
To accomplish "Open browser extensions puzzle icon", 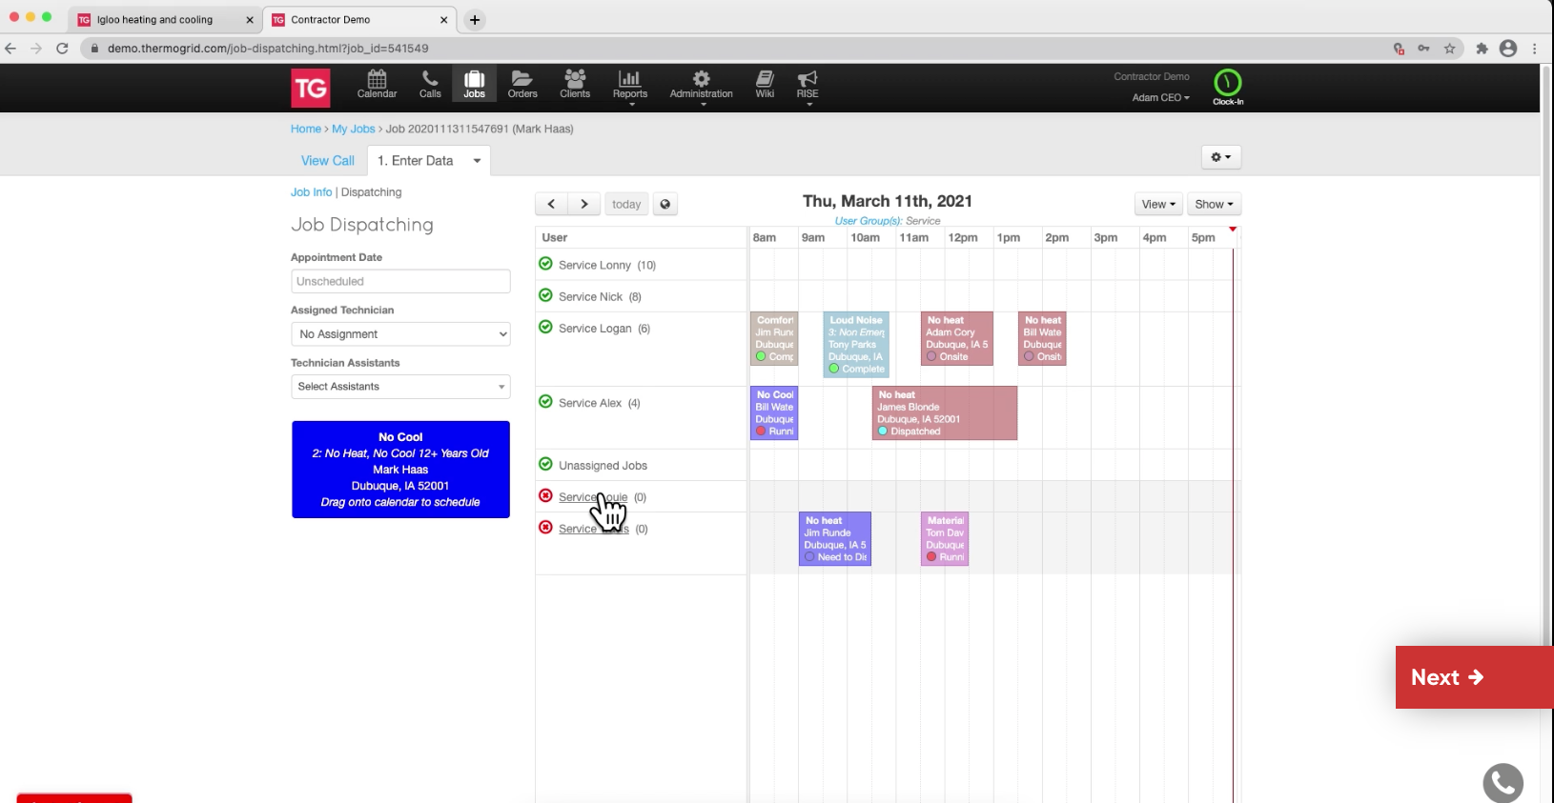I will (x=1482, y=49).
